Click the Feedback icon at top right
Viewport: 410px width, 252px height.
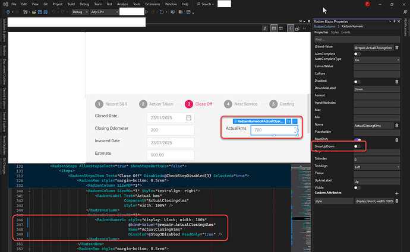coord(405,12)
